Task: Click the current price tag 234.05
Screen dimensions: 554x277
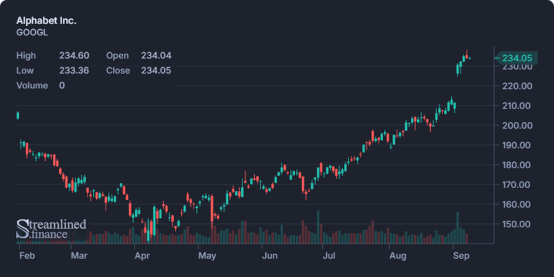Action: (516, 58)
